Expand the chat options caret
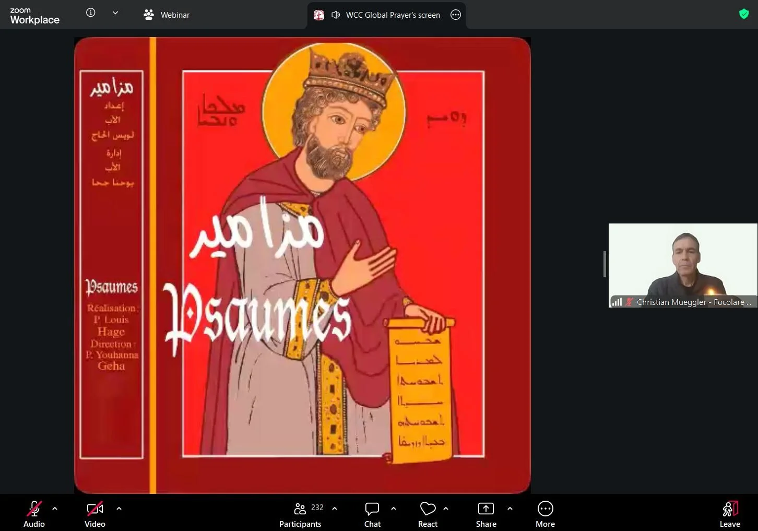 [x=394, y=508]
